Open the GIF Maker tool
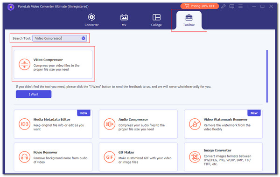Image resolution: width=280 pixels, height=177 pixels. click(x=138, y=157)
